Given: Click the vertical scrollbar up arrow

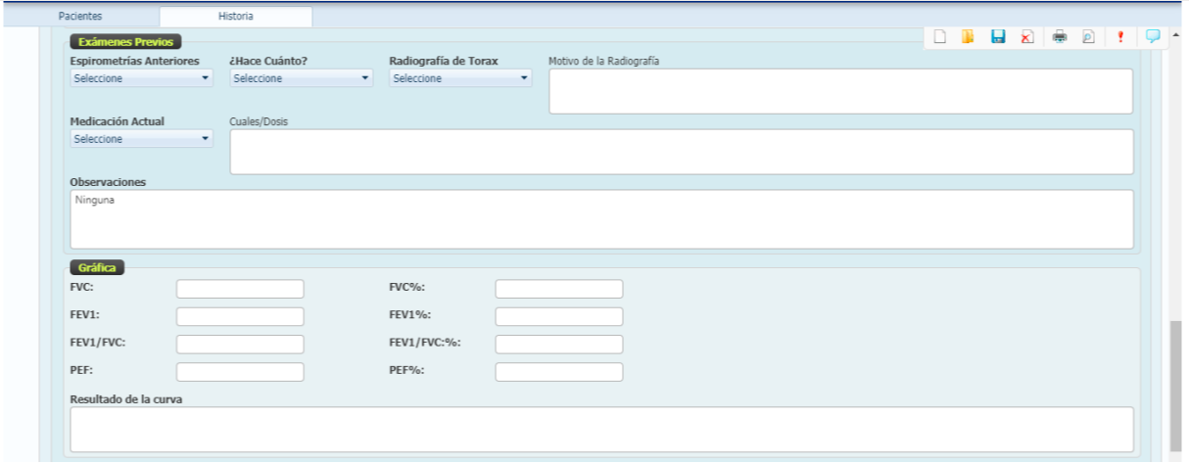Looking at the screenshot, I should coord(1175,35).
